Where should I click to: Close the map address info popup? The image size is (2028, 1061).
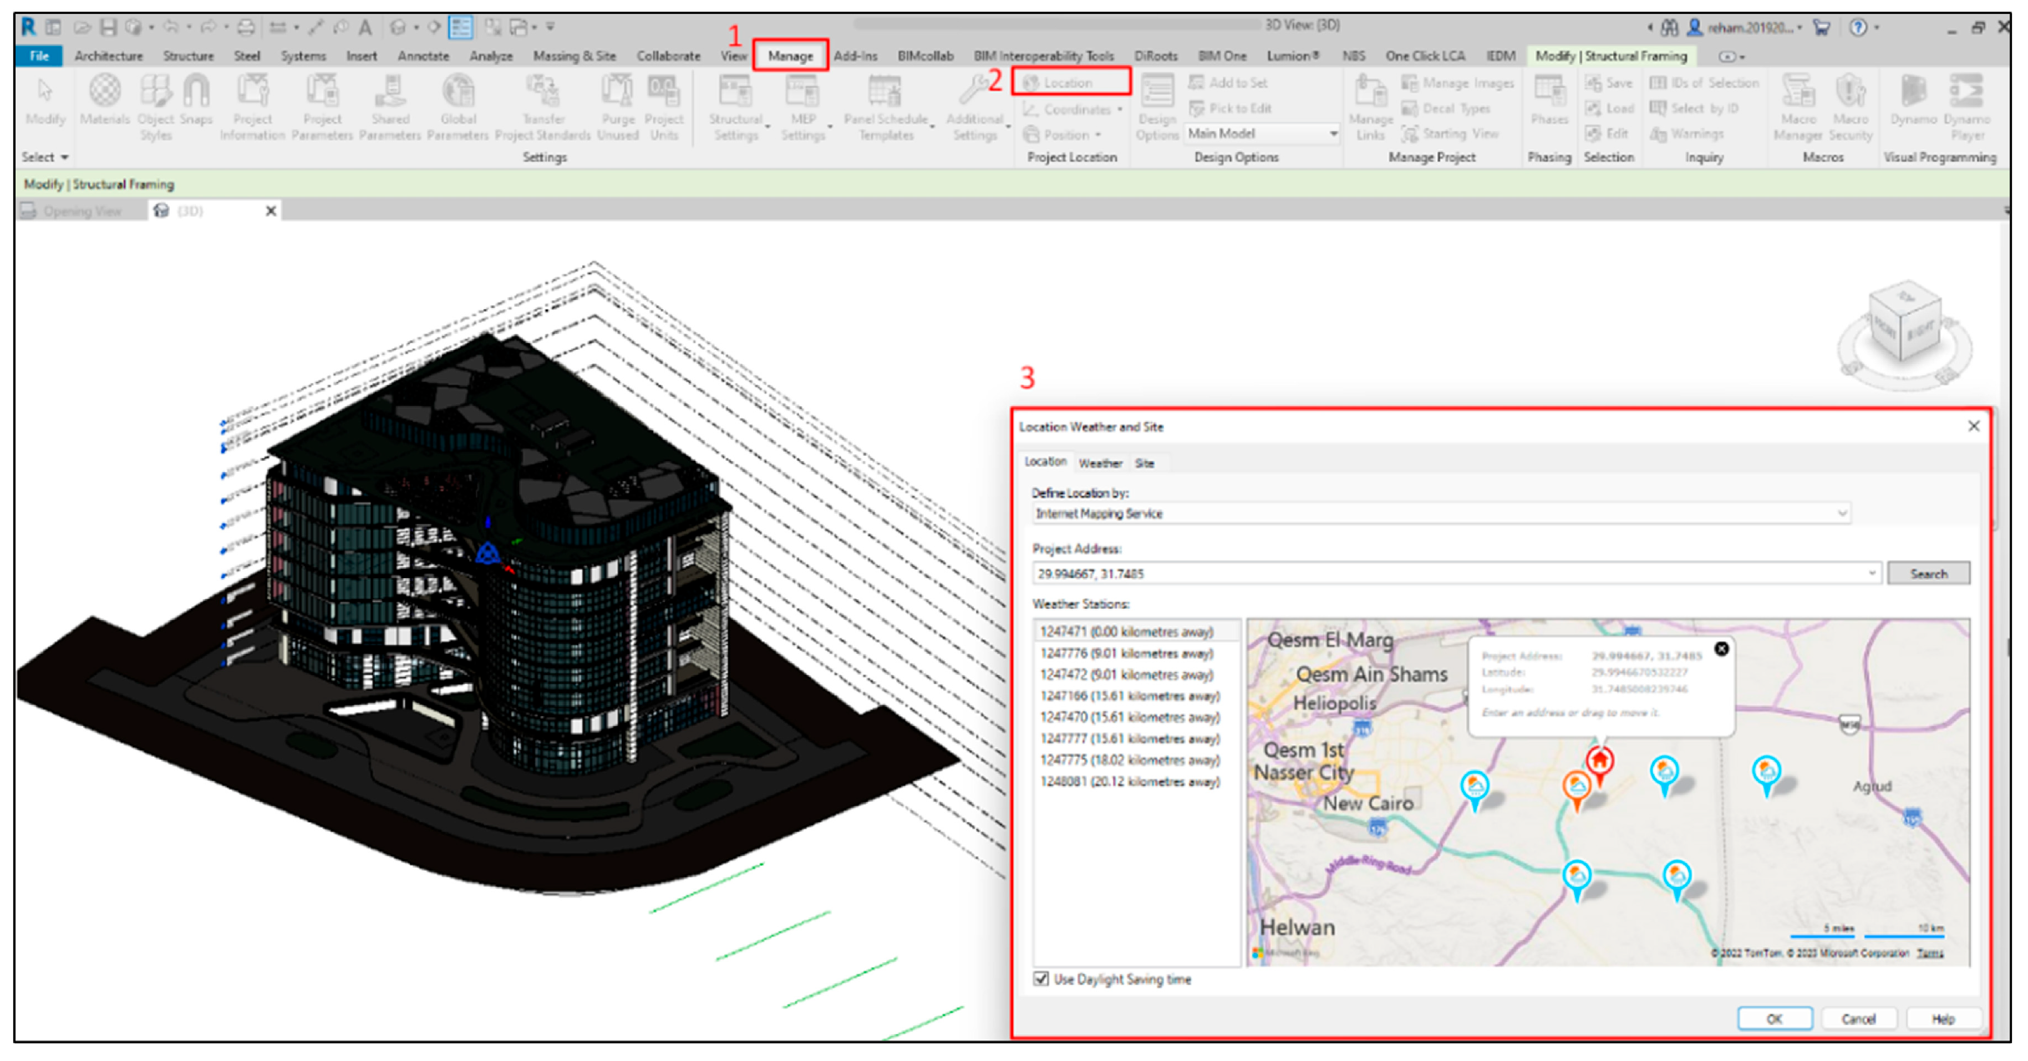pos(1721,649)
